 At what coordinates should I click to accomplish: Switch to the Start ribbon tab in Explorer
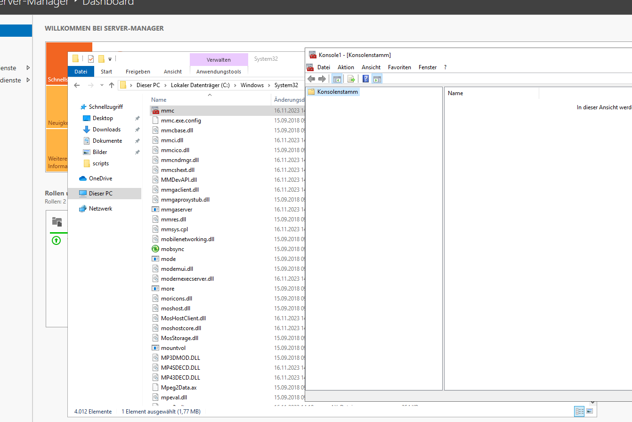click(106, 72)
